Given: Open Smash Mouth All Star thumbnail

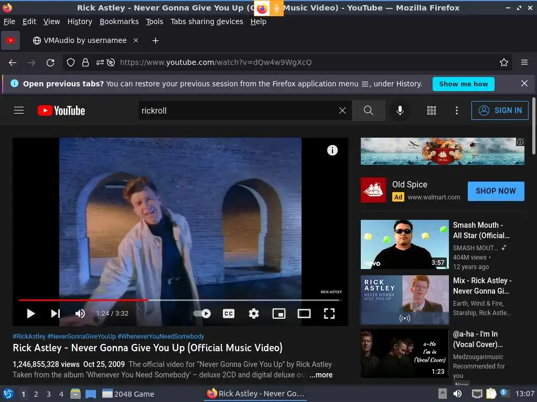Looking at the screenshot, I should (x=404, y=244).
